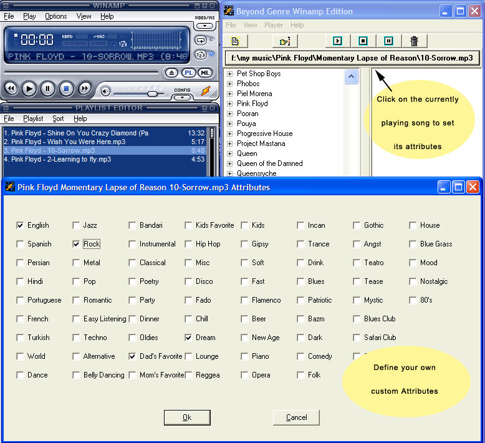Click Beyond Genre pointing hand toolbar icon

point(285,41)
